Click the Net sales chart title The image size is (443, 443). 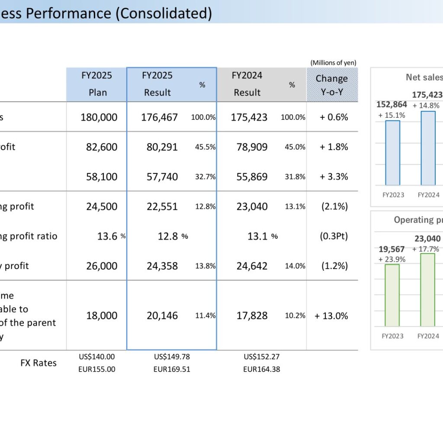tap(424, 77)
